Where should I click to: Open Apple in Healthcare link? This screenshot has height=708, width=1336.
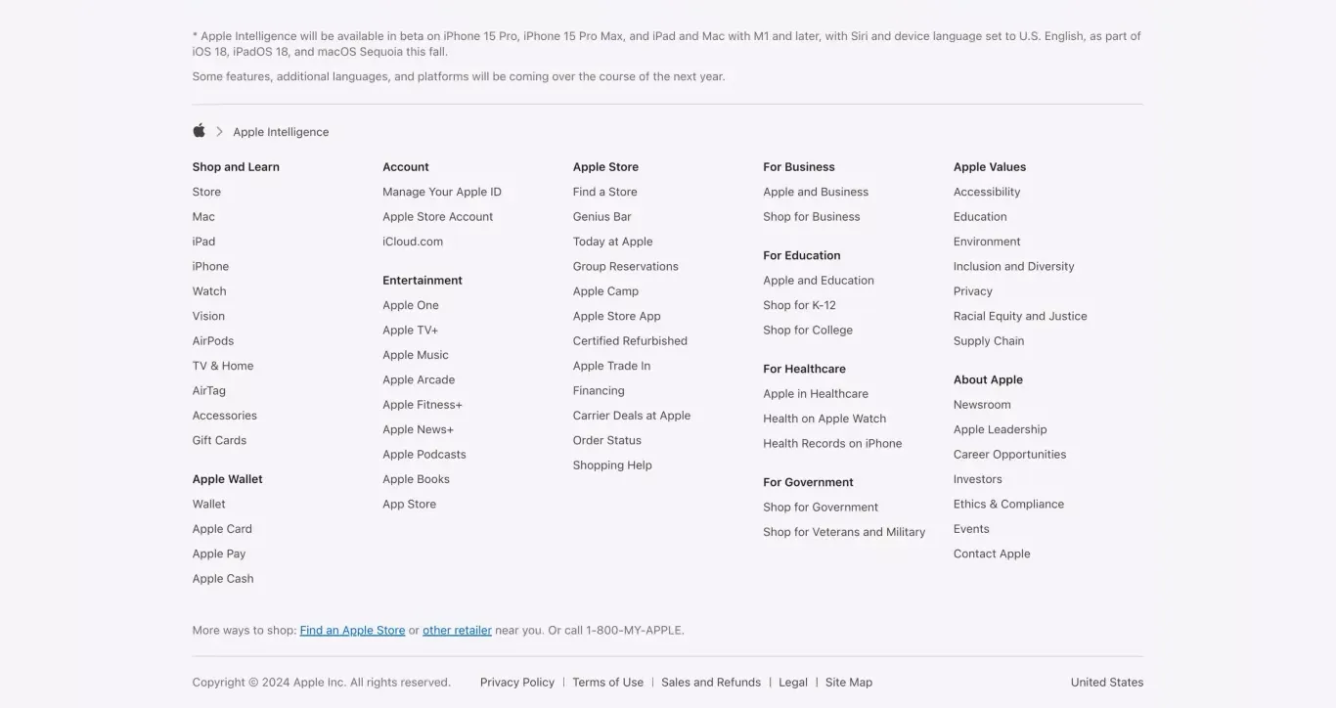[x=816, y=394]
